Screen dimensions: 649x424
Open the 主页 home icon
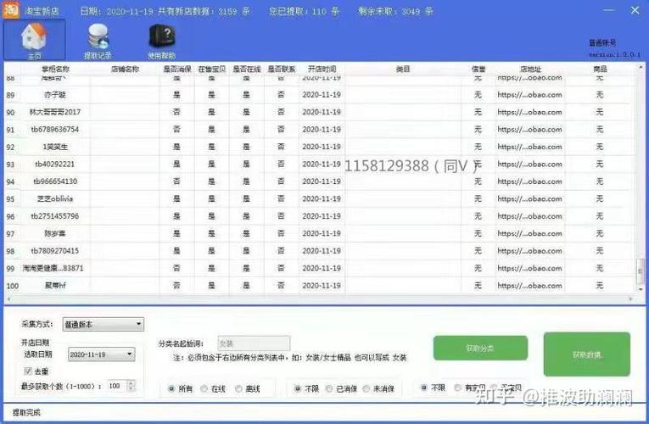[x=34, y=40]
